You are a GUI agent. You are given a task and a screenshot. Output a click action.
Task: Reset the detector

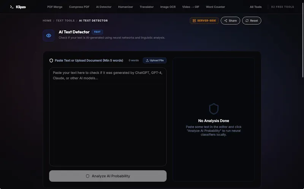tap(252, 20)
